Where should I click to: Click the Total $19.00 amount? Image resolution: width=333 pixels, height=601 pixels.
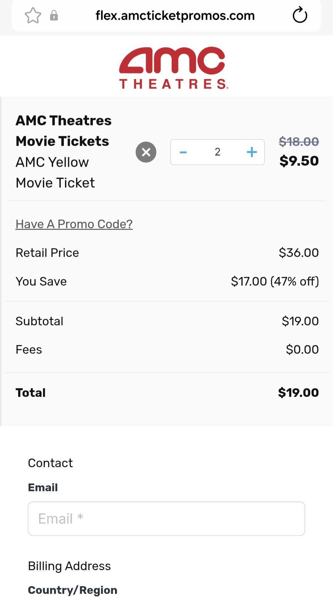[298, 393]
